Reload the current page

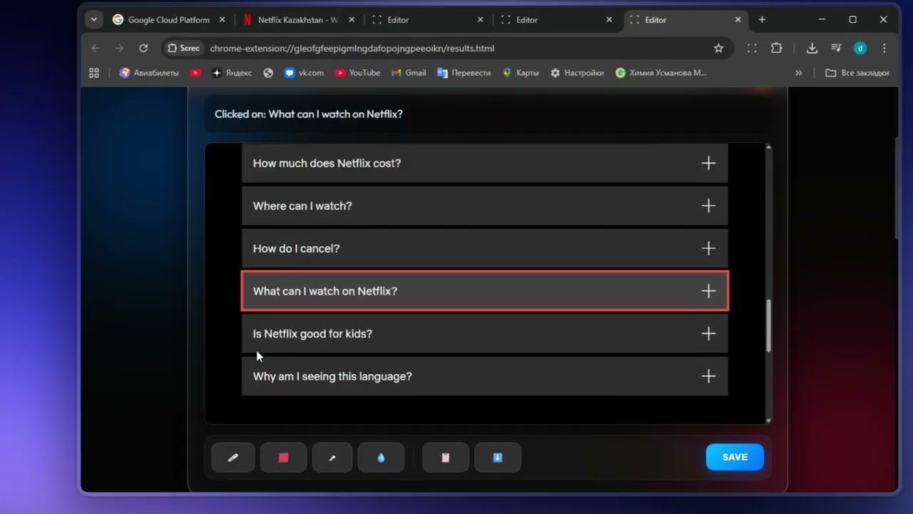coord(143,49)
